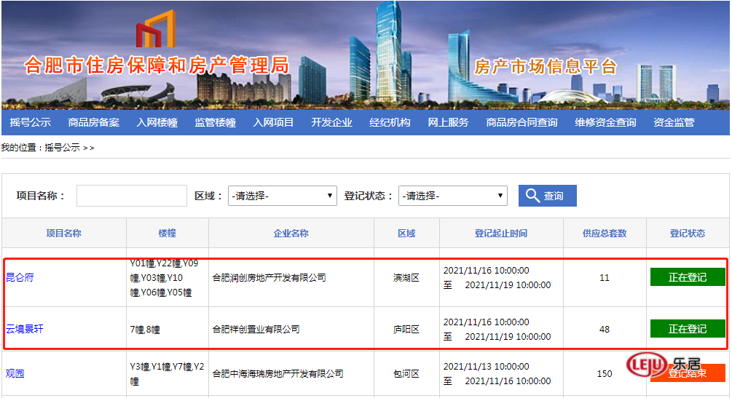Click the 登记起止时间 column header

(501, 233)
